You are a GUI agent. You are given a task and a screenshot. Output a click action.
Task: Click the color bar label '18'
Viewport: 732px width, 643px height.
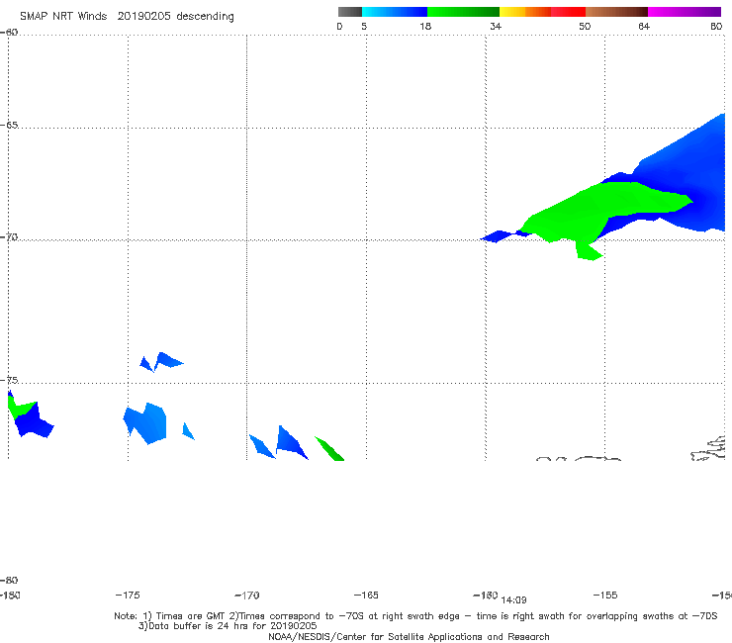coord(425,27)
